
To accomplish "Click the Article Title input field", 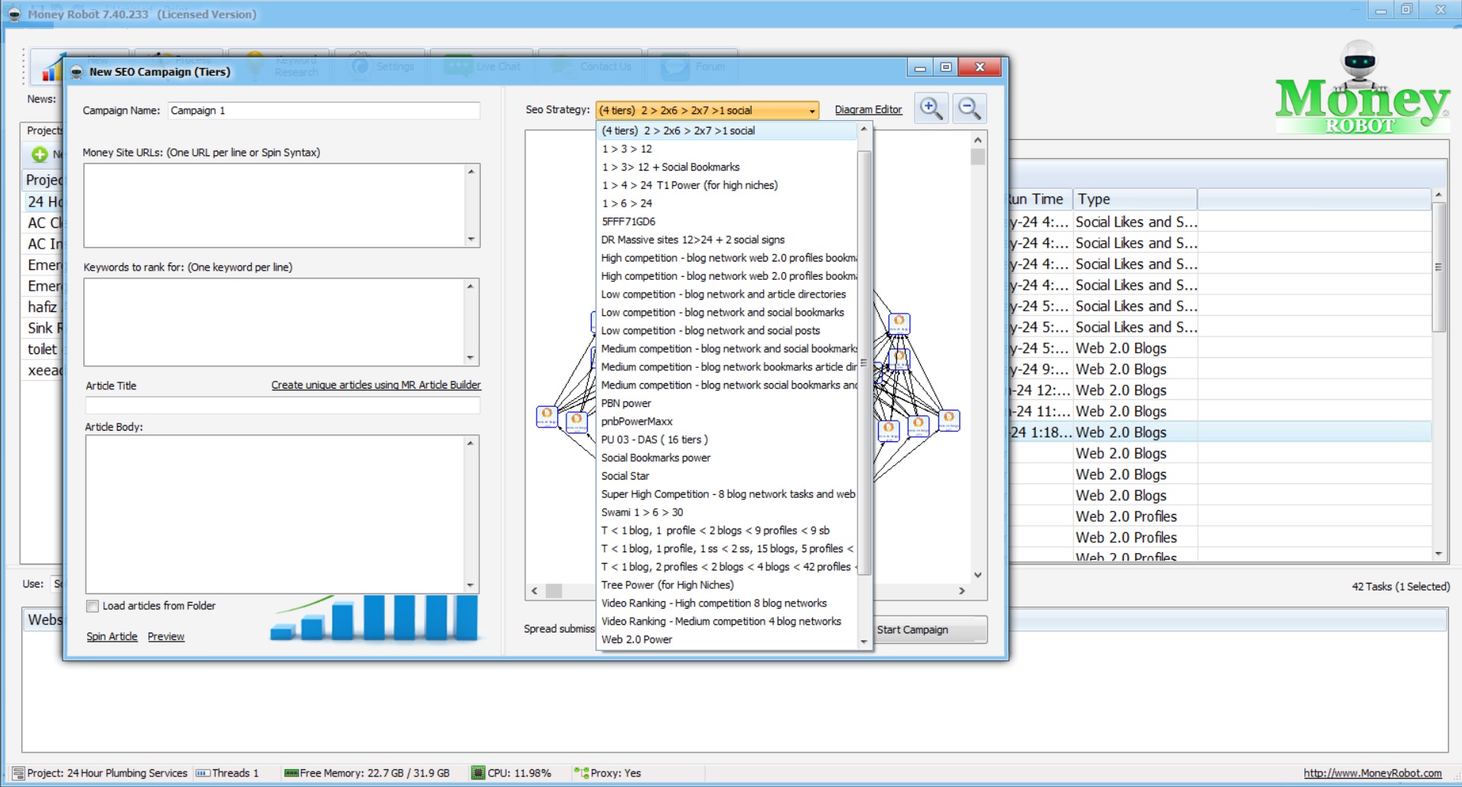I will click(282, 405).
